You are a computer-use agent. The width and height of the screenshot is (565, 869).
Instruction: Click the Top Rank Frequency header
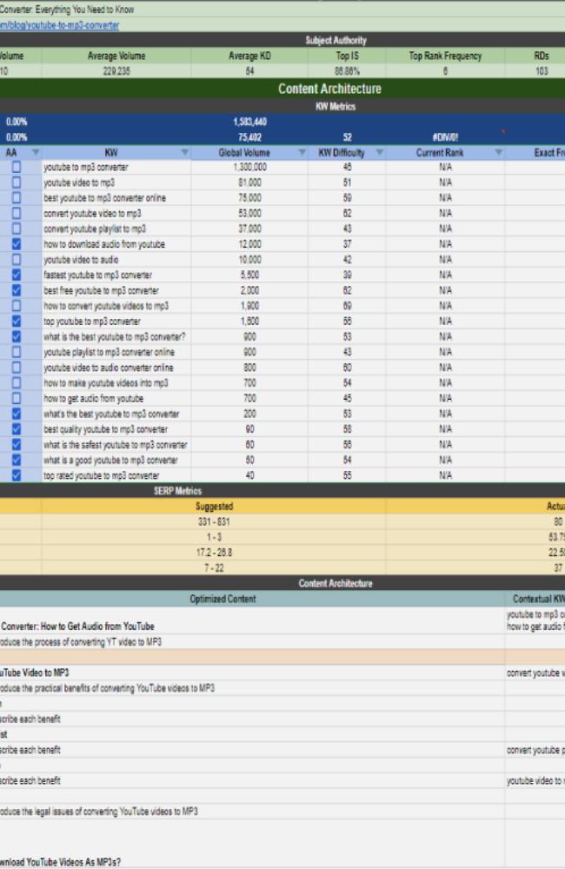point(445,56)
